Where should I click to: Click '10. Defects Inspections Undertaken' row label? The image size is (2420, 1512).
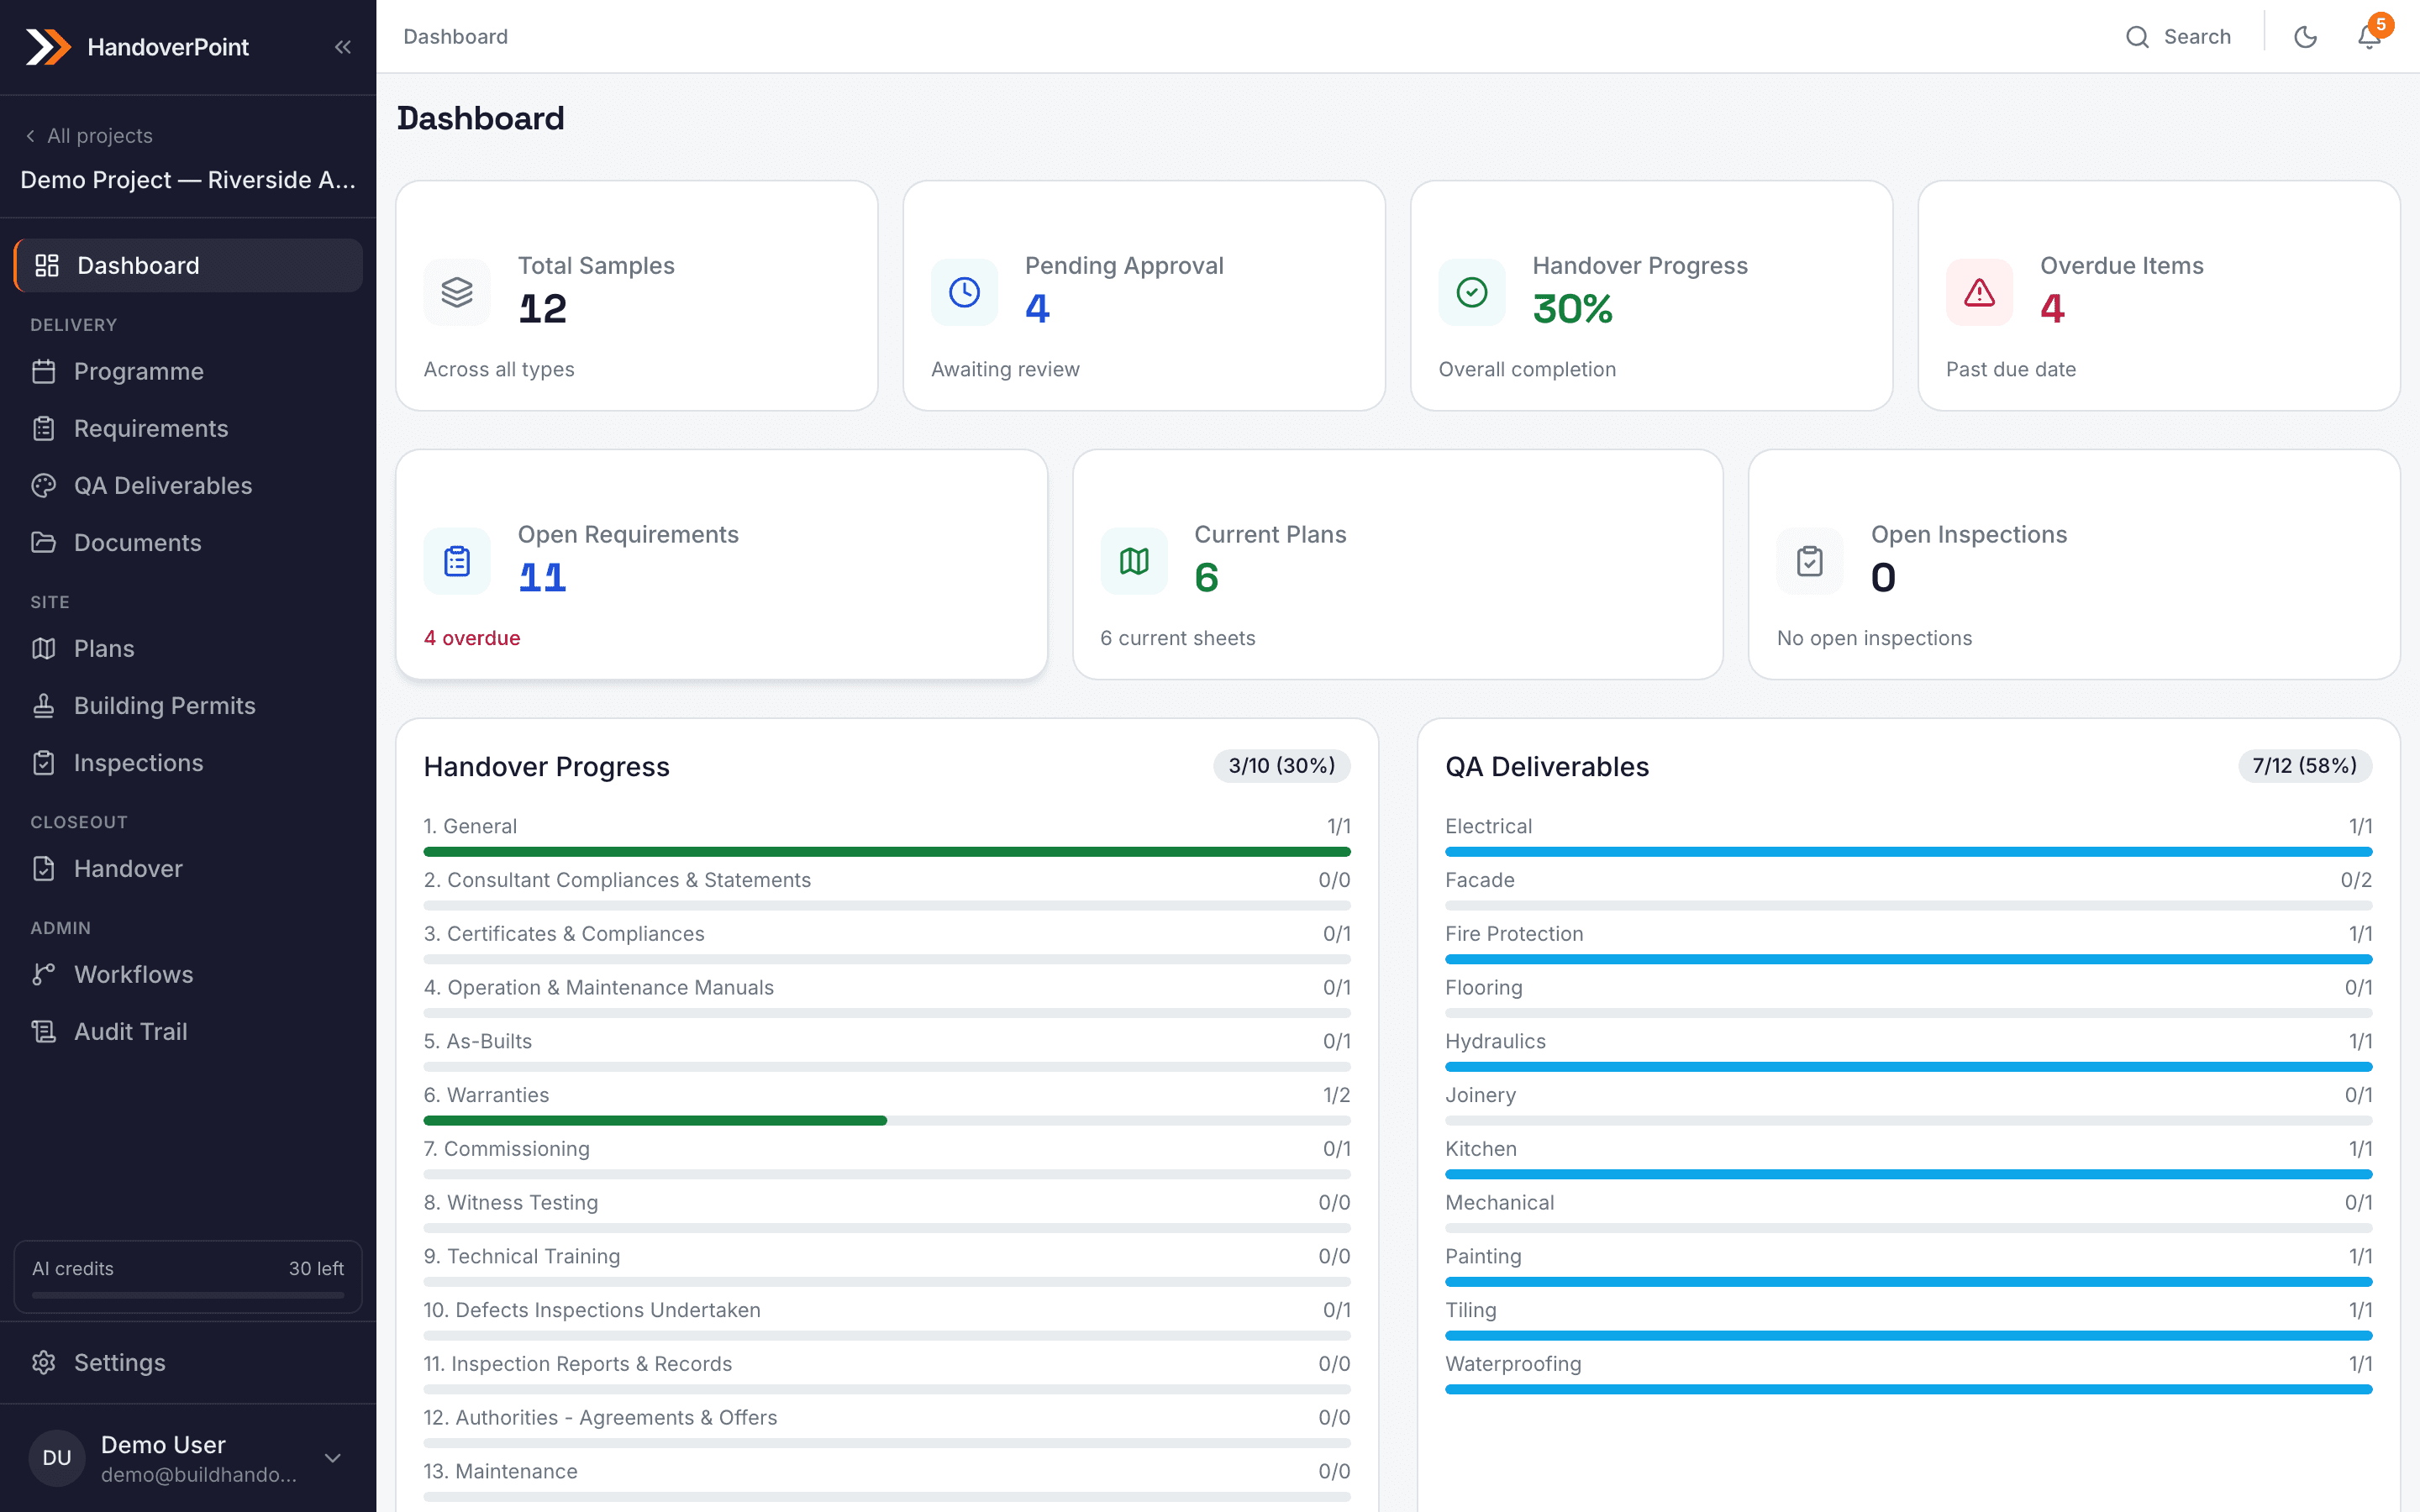(592, 1310)
